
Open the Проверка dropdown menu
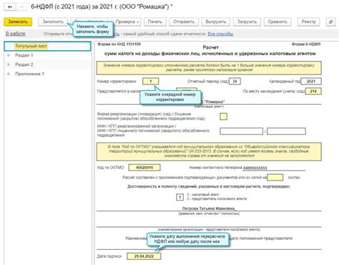[x=127, y=21]
